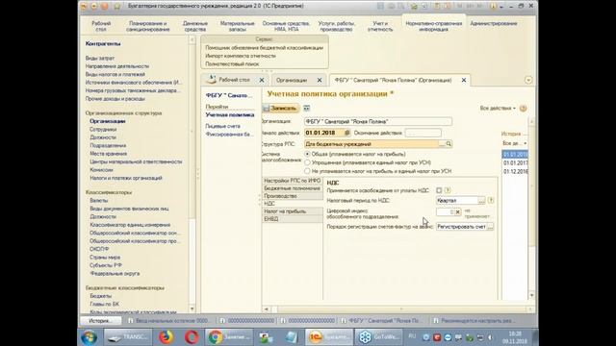Screen dimensions: 616x346
Task: Select Упрощенная (единый налог при УСН) radio
Action: (307, 162)
